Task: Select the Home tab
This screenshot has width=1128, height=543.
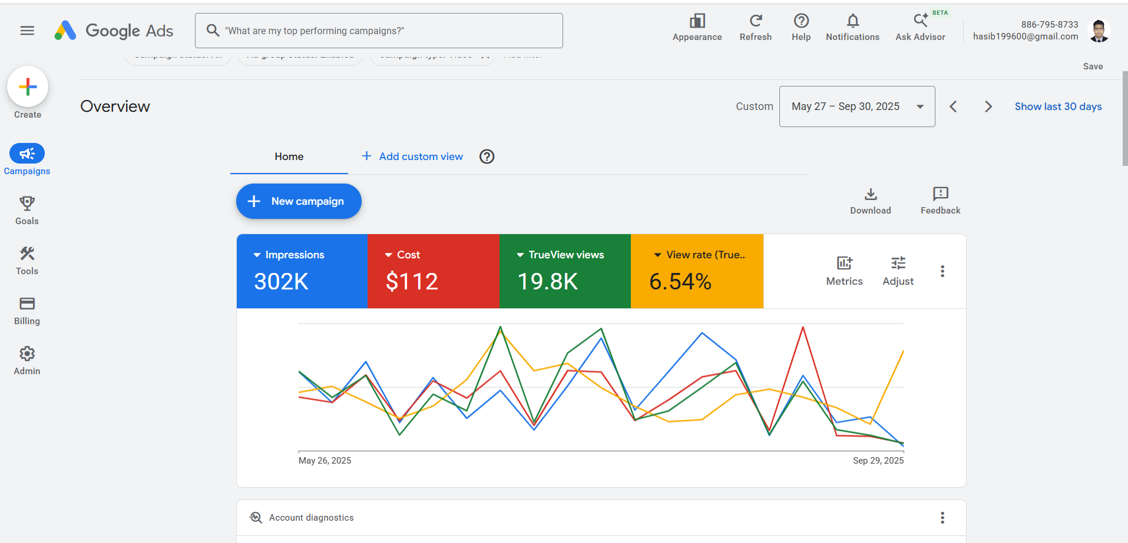Action: pyautogui.click(x=289, y=156)
